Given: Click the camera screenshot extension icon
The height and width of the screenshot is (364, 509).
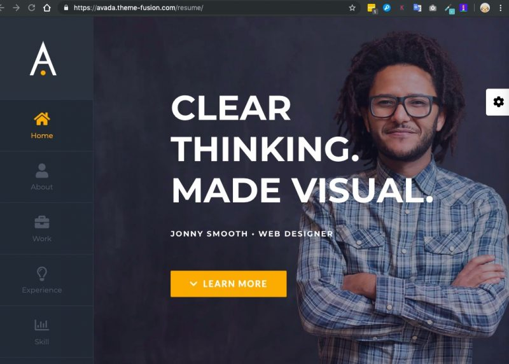Looking at the screenshot, I should (x=433, y=8).
